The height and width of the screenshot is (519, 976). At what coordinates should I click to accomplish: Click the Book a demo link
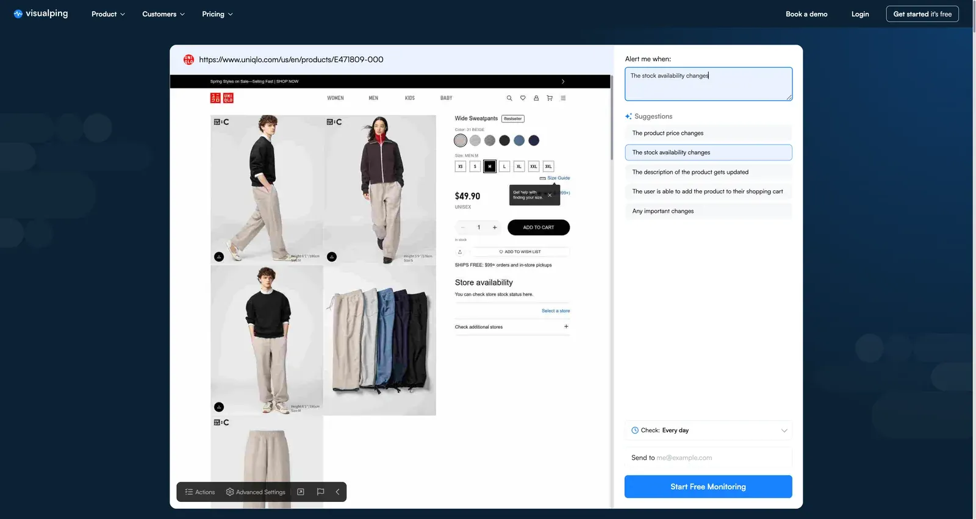(806, 14)
